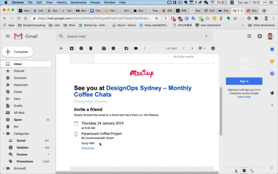Image resolution: width=278 pixels, height=174 pixels.
Task: Open search options dropdown arrow
Action: click(206, 36)
